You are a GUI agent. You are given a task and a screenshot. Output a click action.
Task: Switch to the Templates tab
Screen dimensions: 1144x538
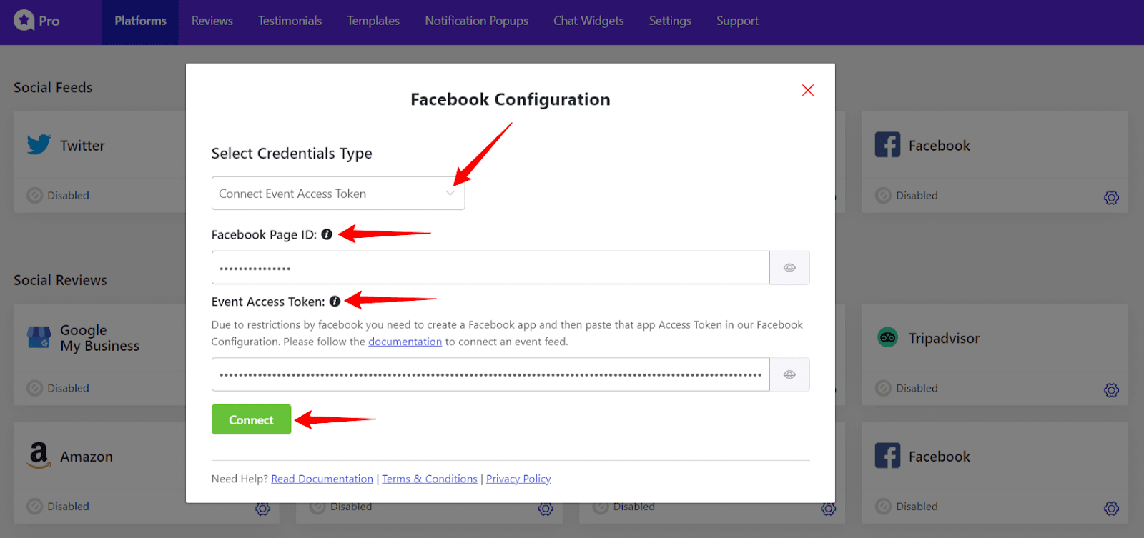(x=373, y=21)
